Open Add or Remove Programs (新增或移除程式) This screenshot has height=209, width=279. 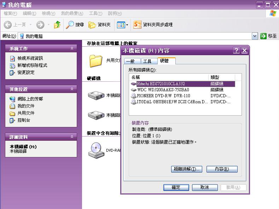(x=29, y=65)
